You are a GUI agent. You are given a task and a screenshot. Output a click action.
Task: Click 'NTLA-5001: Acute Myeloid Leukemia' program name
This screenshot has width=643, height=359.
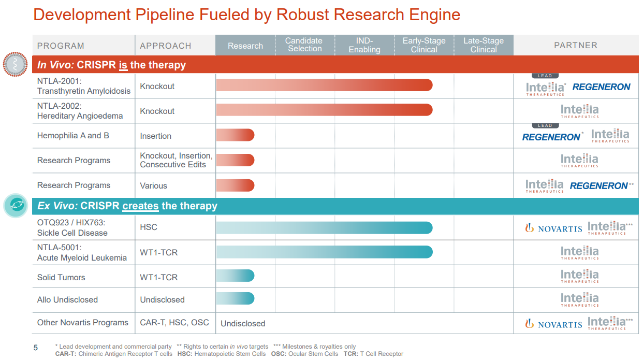point(82,252)
